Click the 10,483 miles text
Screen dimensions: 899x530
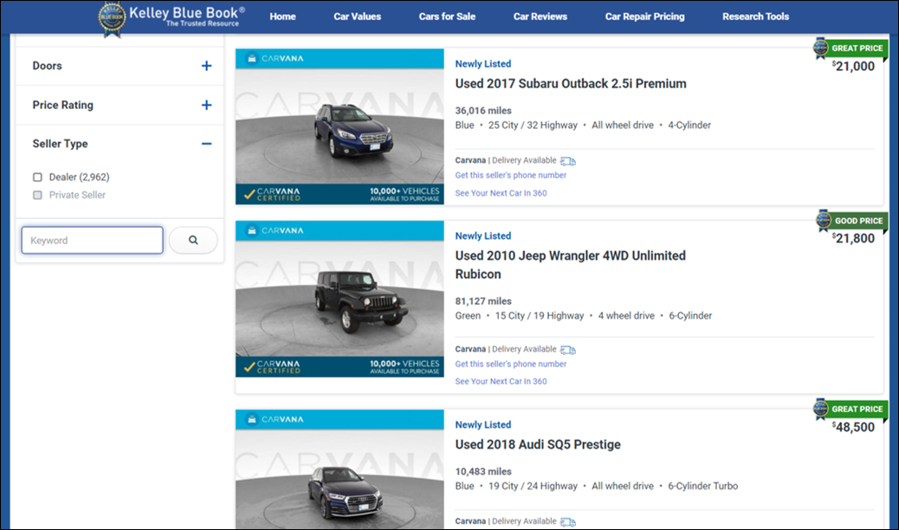click(x=483, y=471)
